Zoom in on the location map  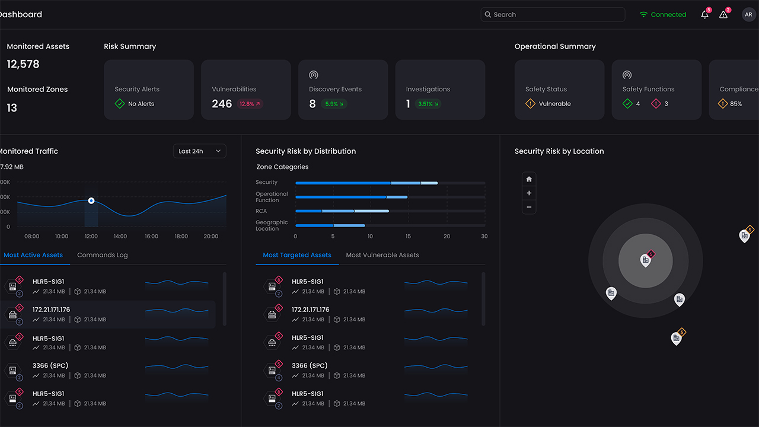pos(529,193)
